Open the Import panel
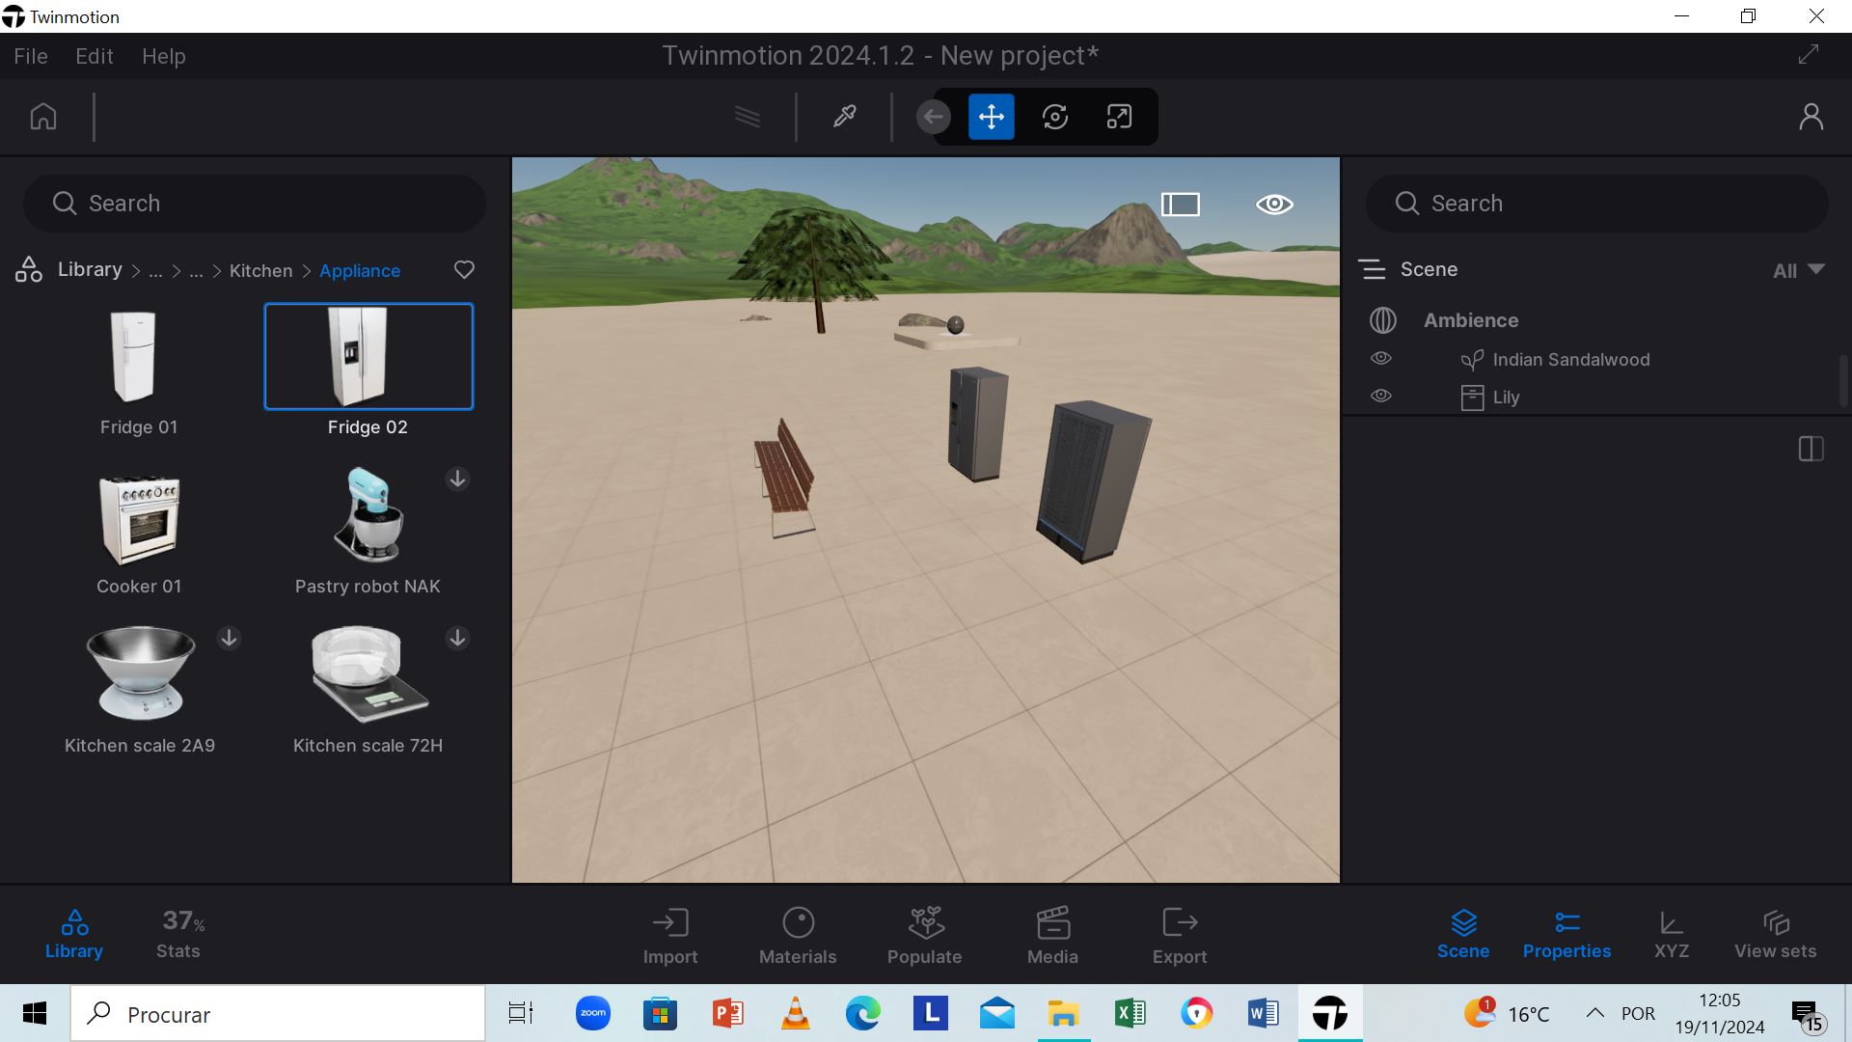The height and width of the screenshot is (1042, 1852). coord(670,936)
